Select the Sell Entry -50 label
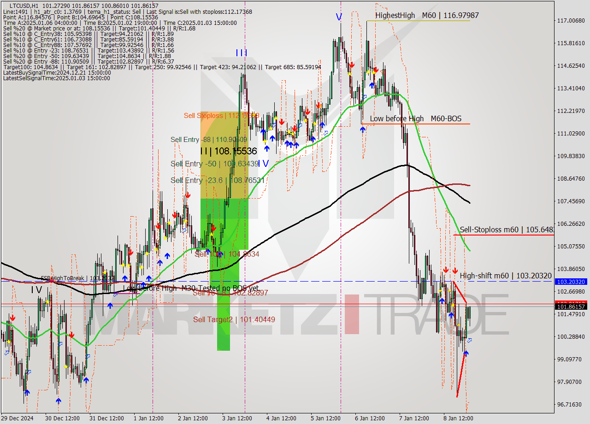The width and height of the screenshot is (590, 424). click(x=214, y=164)
